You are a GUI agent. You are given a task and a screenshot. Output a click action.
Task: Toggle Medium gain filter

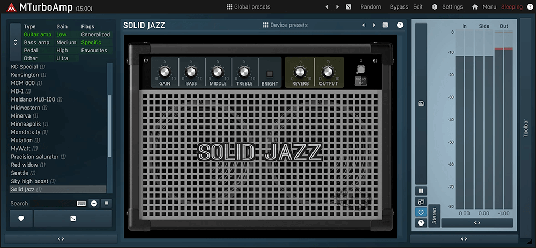coord(66,43)
